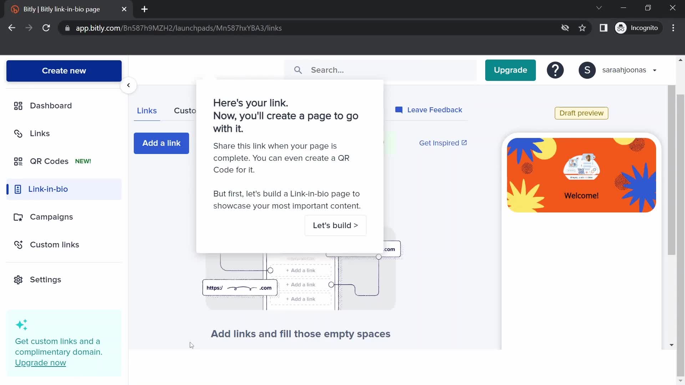Open QR Codes section icon

click(x=18, y=161)
